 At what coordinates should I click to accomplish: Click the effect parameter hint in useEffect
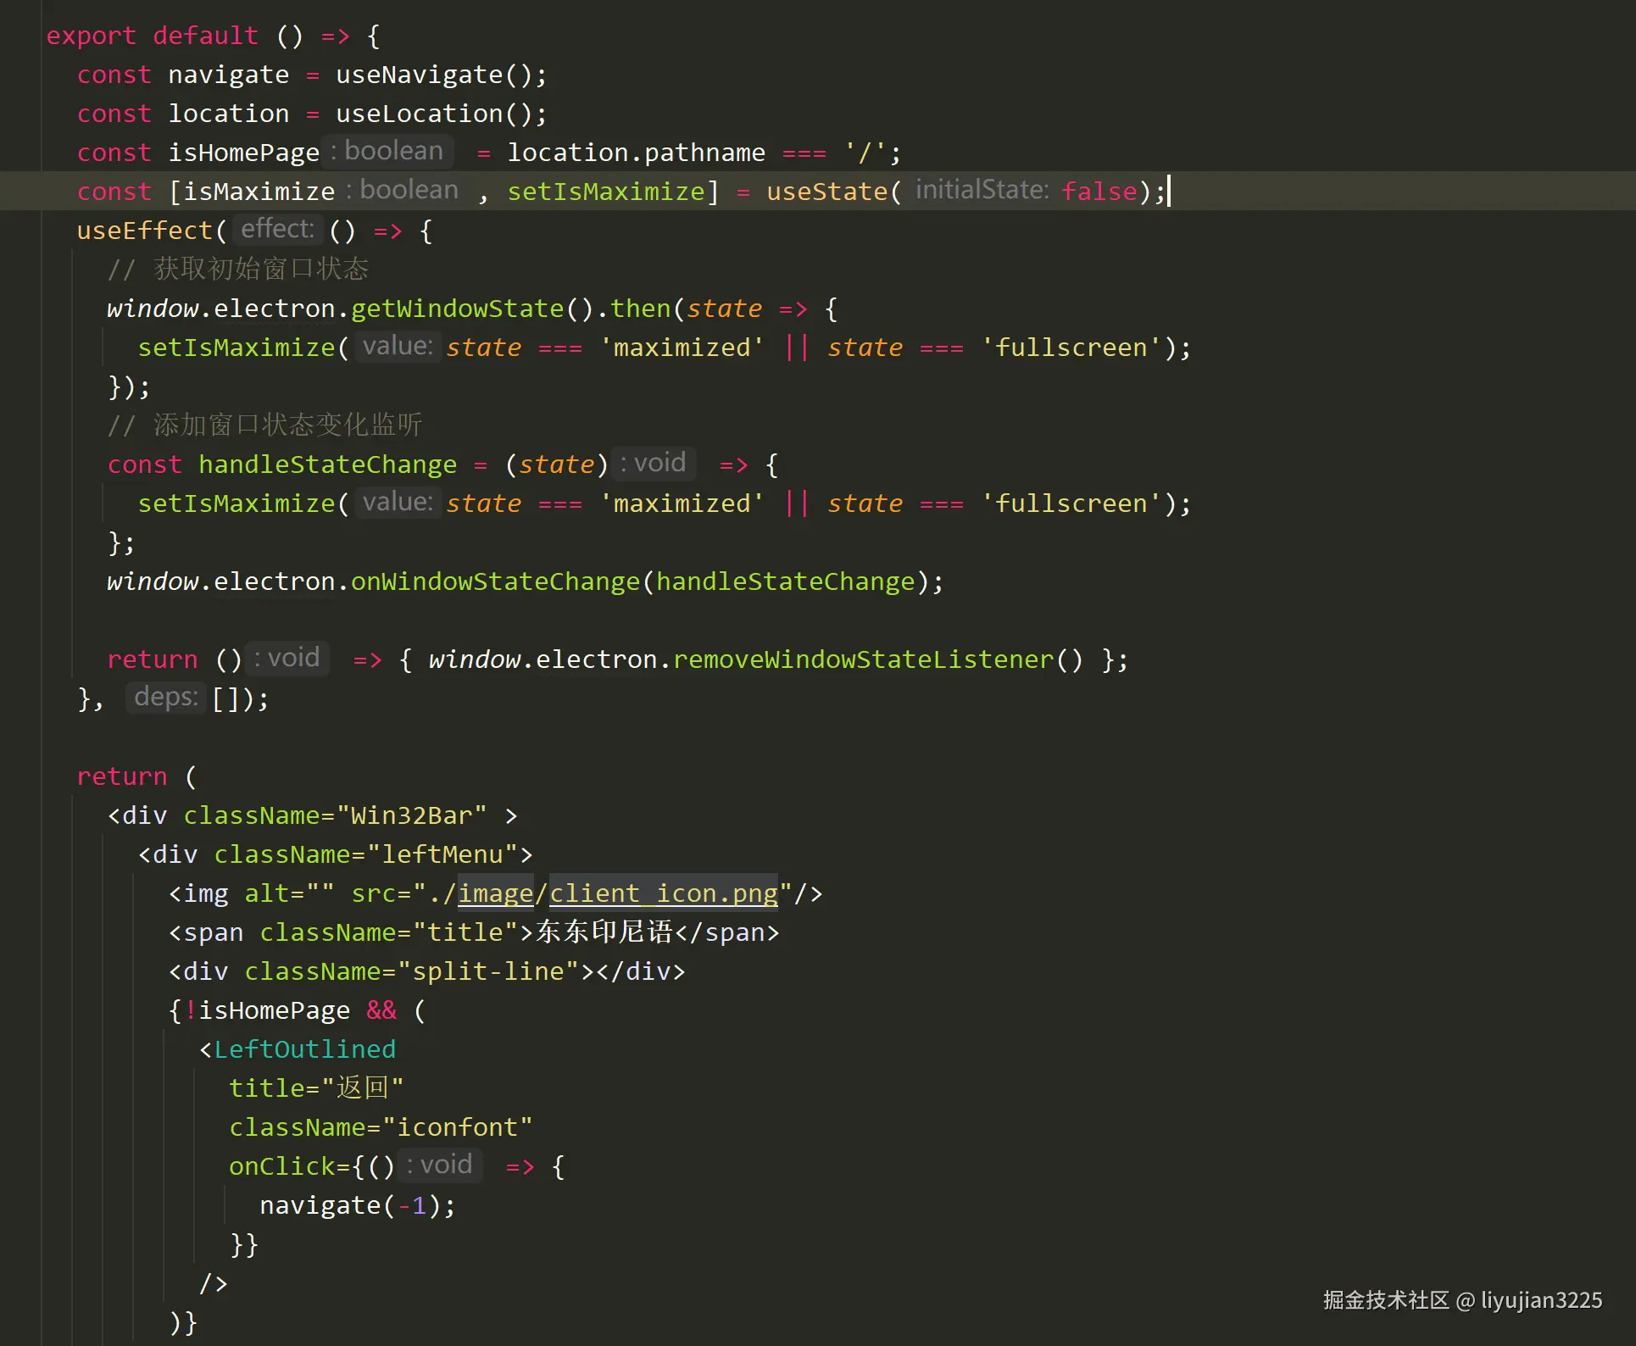(277, 230)
